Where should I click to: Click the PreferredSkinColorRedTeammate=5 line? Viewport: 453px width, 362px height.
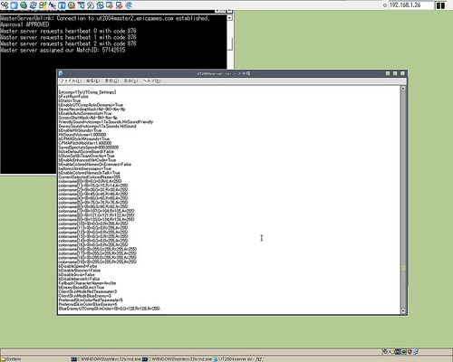pyautogui.click(x=91, y=300)
